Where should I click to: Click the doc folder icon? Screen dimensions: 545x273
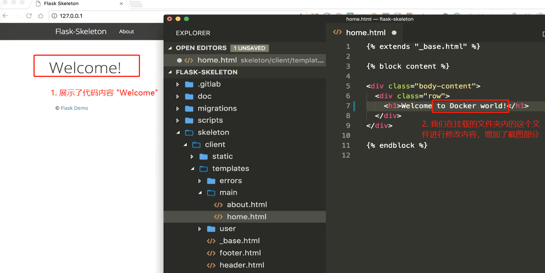pyautogui.click(x=189, y=96)
